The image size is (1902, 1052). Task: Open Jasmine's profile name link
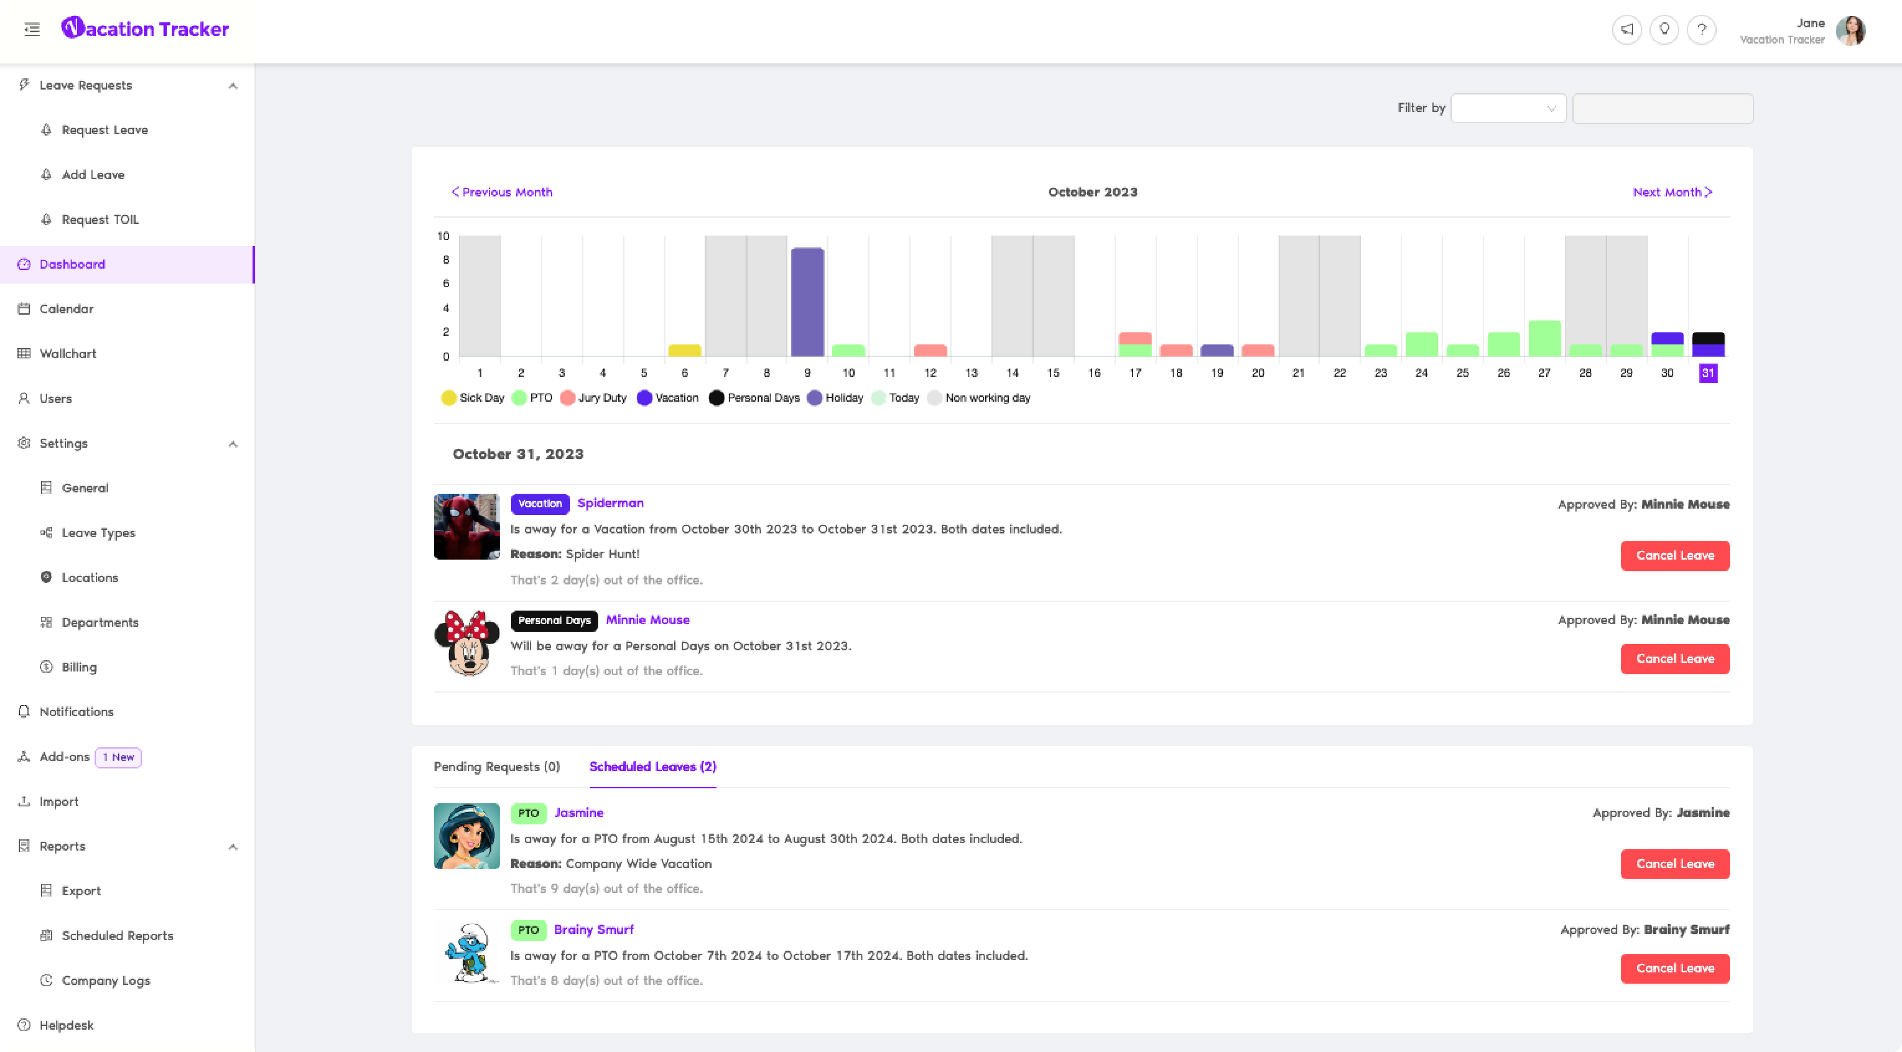[579, 812]
